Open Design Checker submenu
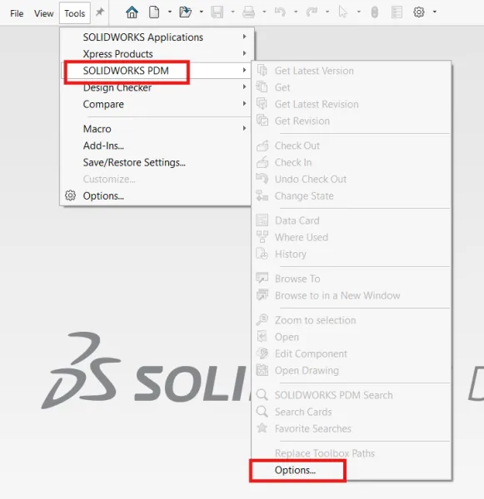 157,87
